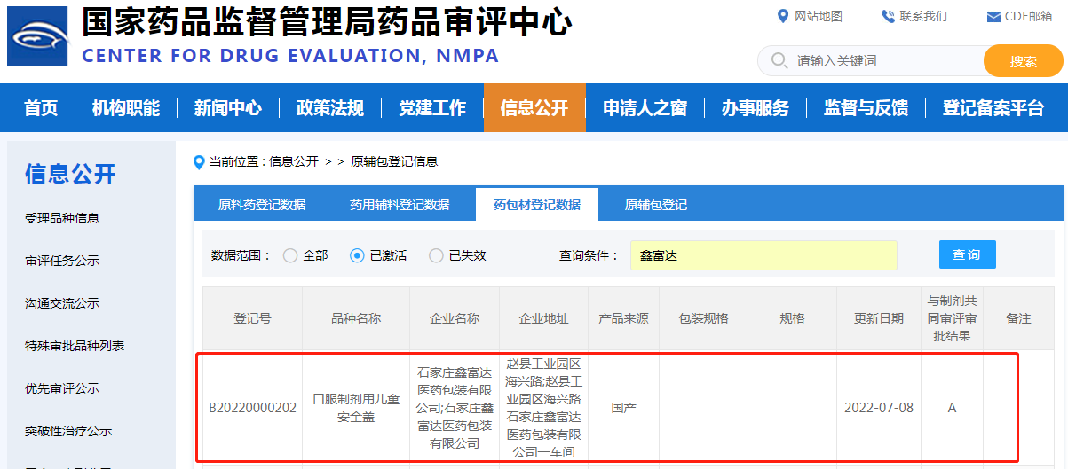Click the contact us phone icon
Screen dimensions: 1068x469
887,16
